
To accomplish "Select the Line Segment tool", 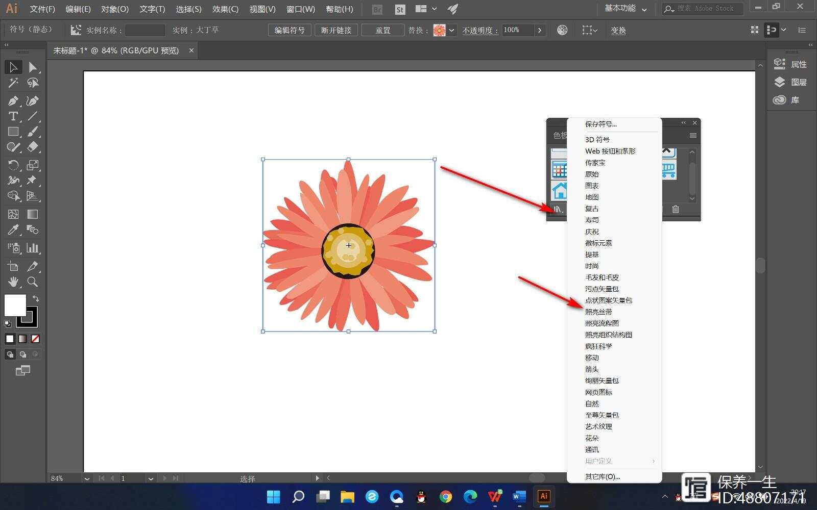I will coord(33,116).
